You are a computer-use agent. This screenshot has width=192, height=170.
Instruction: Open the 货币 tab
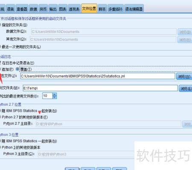[43, 9]
